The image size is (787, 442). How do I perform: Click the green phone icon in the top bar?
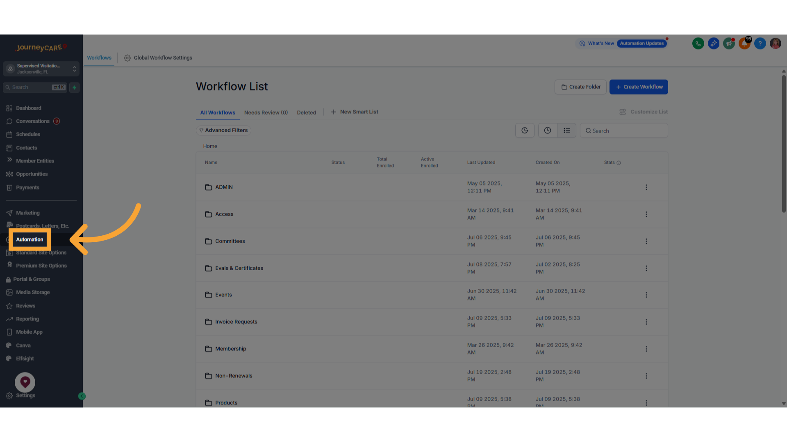[x=698, y=43]
